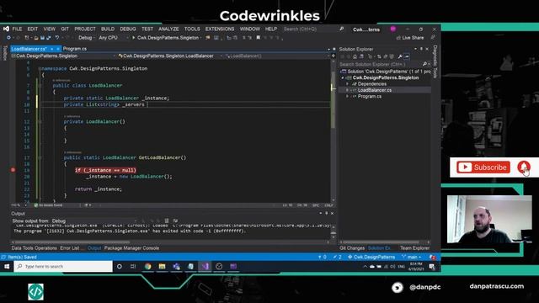Click the purple account avatar icon
The height and width of the screenshot is (303, 539).
(x=393, y=29)
